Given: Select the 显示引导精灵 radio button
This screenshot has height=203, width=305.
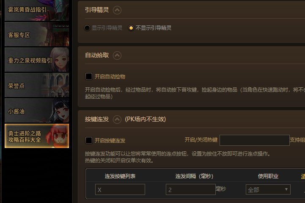Looking at the screenshot, I should pyautogui.click(x=87, y=28).
